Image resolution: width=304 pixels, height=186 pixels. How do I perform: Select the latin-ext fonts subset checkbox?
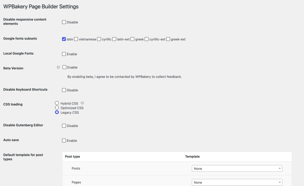[114, 39]
